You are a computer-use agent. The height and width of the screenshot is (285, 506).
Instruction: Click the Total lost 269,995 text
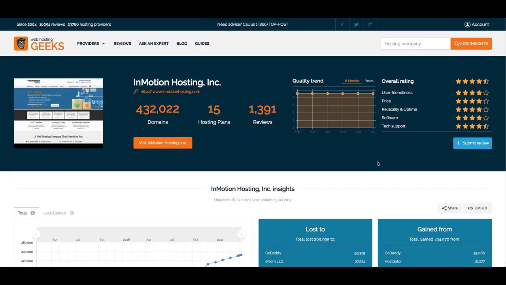[315, 239]
